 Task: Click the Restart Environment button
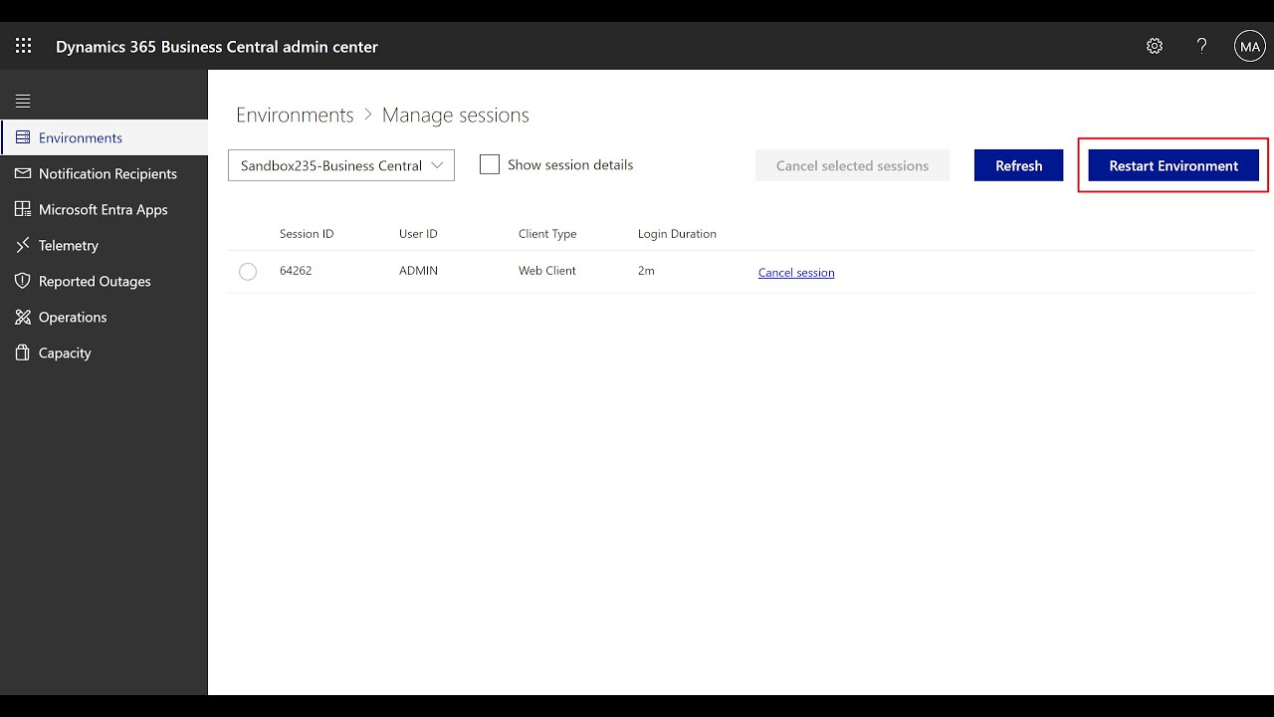1173,165
